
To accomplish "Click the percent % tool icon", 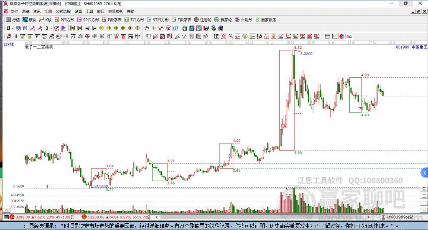I will [x=231, y=36].
